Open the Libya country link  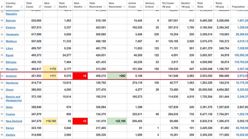point(9,48)
